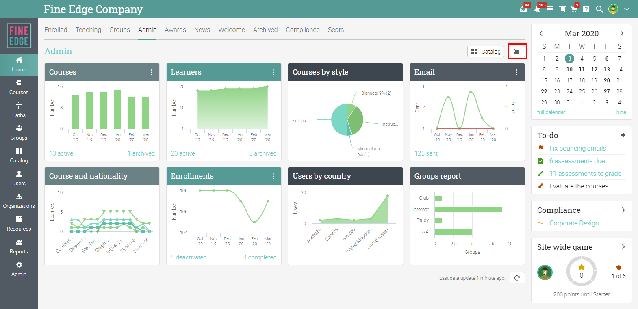Switch to the Awards tab
Viewport: 638px width, 309px height.
click(x=175, y=30)
